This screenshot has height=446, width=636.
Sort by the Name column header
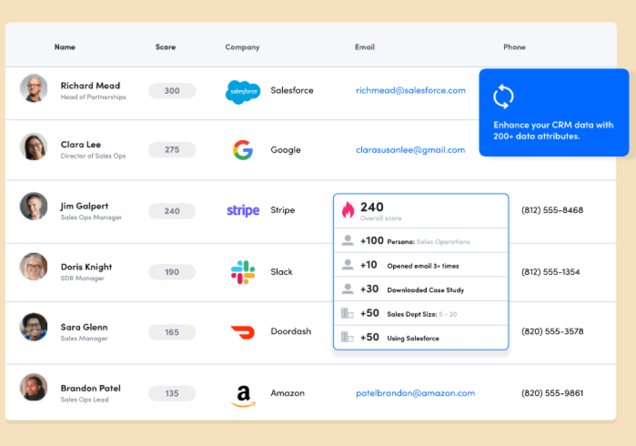click(x=65, y=47)
